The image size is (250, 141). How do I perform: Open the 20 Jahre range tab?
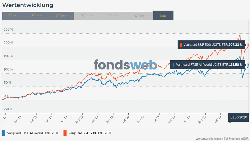click(x=140, y=16)
